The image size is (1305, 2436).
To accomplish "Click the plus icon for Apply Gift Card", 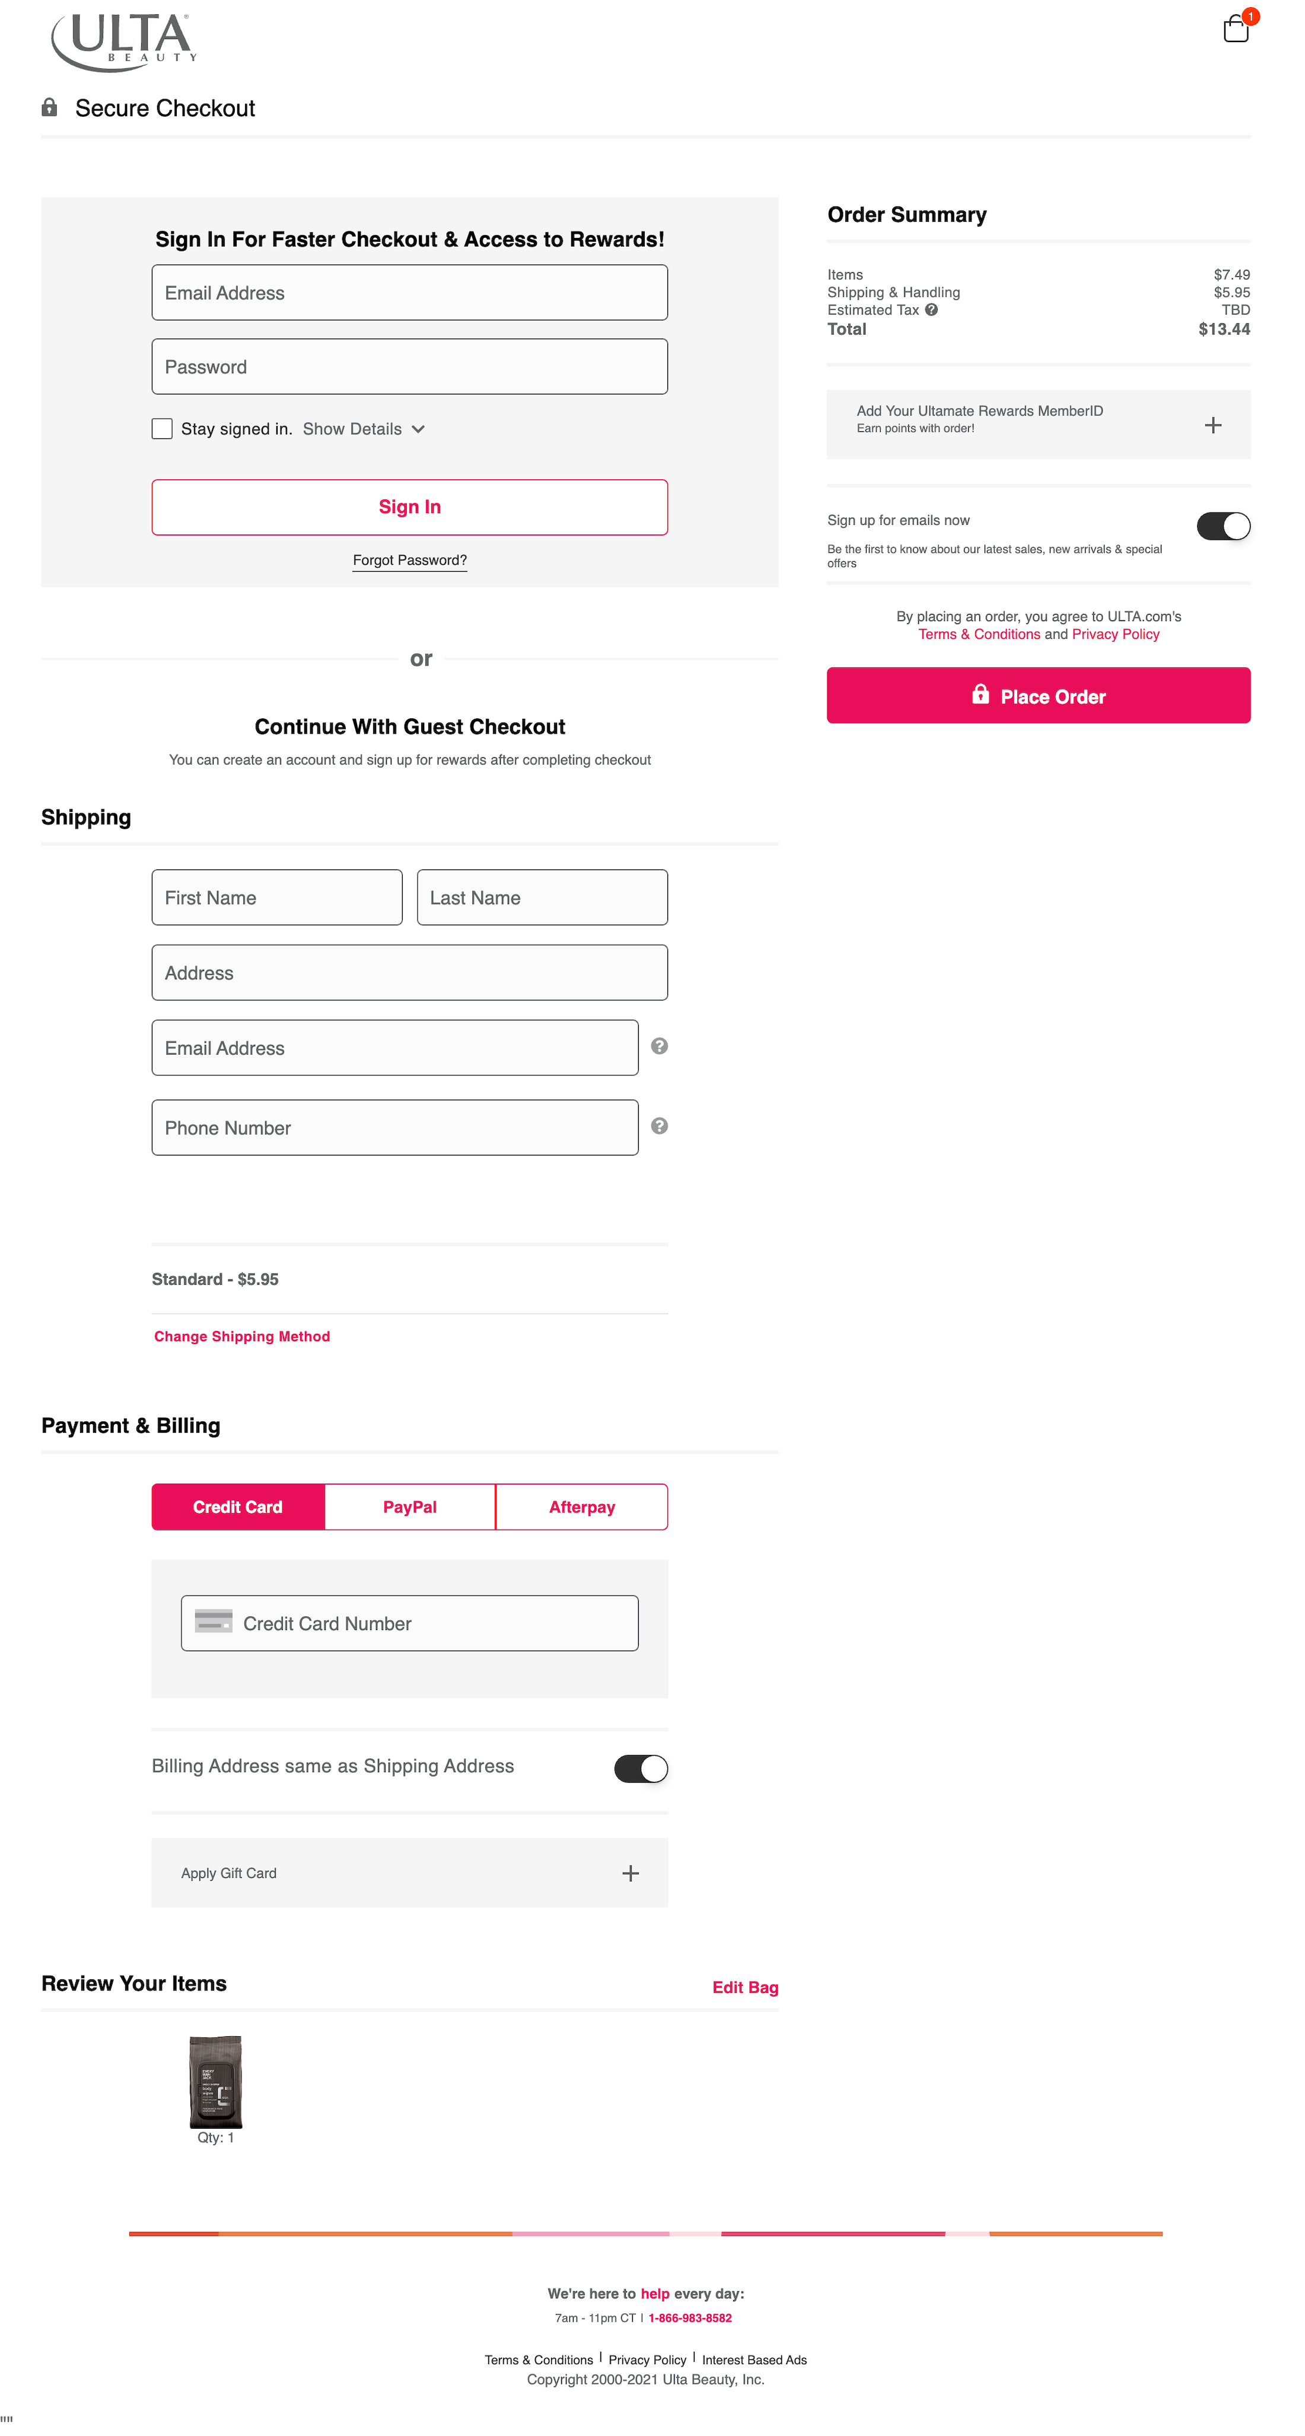I will click(630, 1873).
